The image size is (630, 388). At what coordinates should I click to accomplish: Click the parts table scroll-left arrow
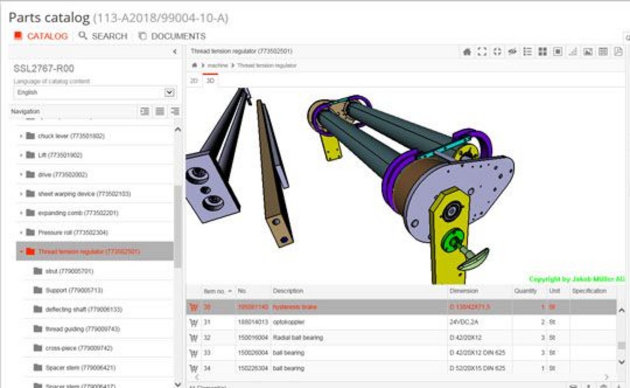coord(197,377)
